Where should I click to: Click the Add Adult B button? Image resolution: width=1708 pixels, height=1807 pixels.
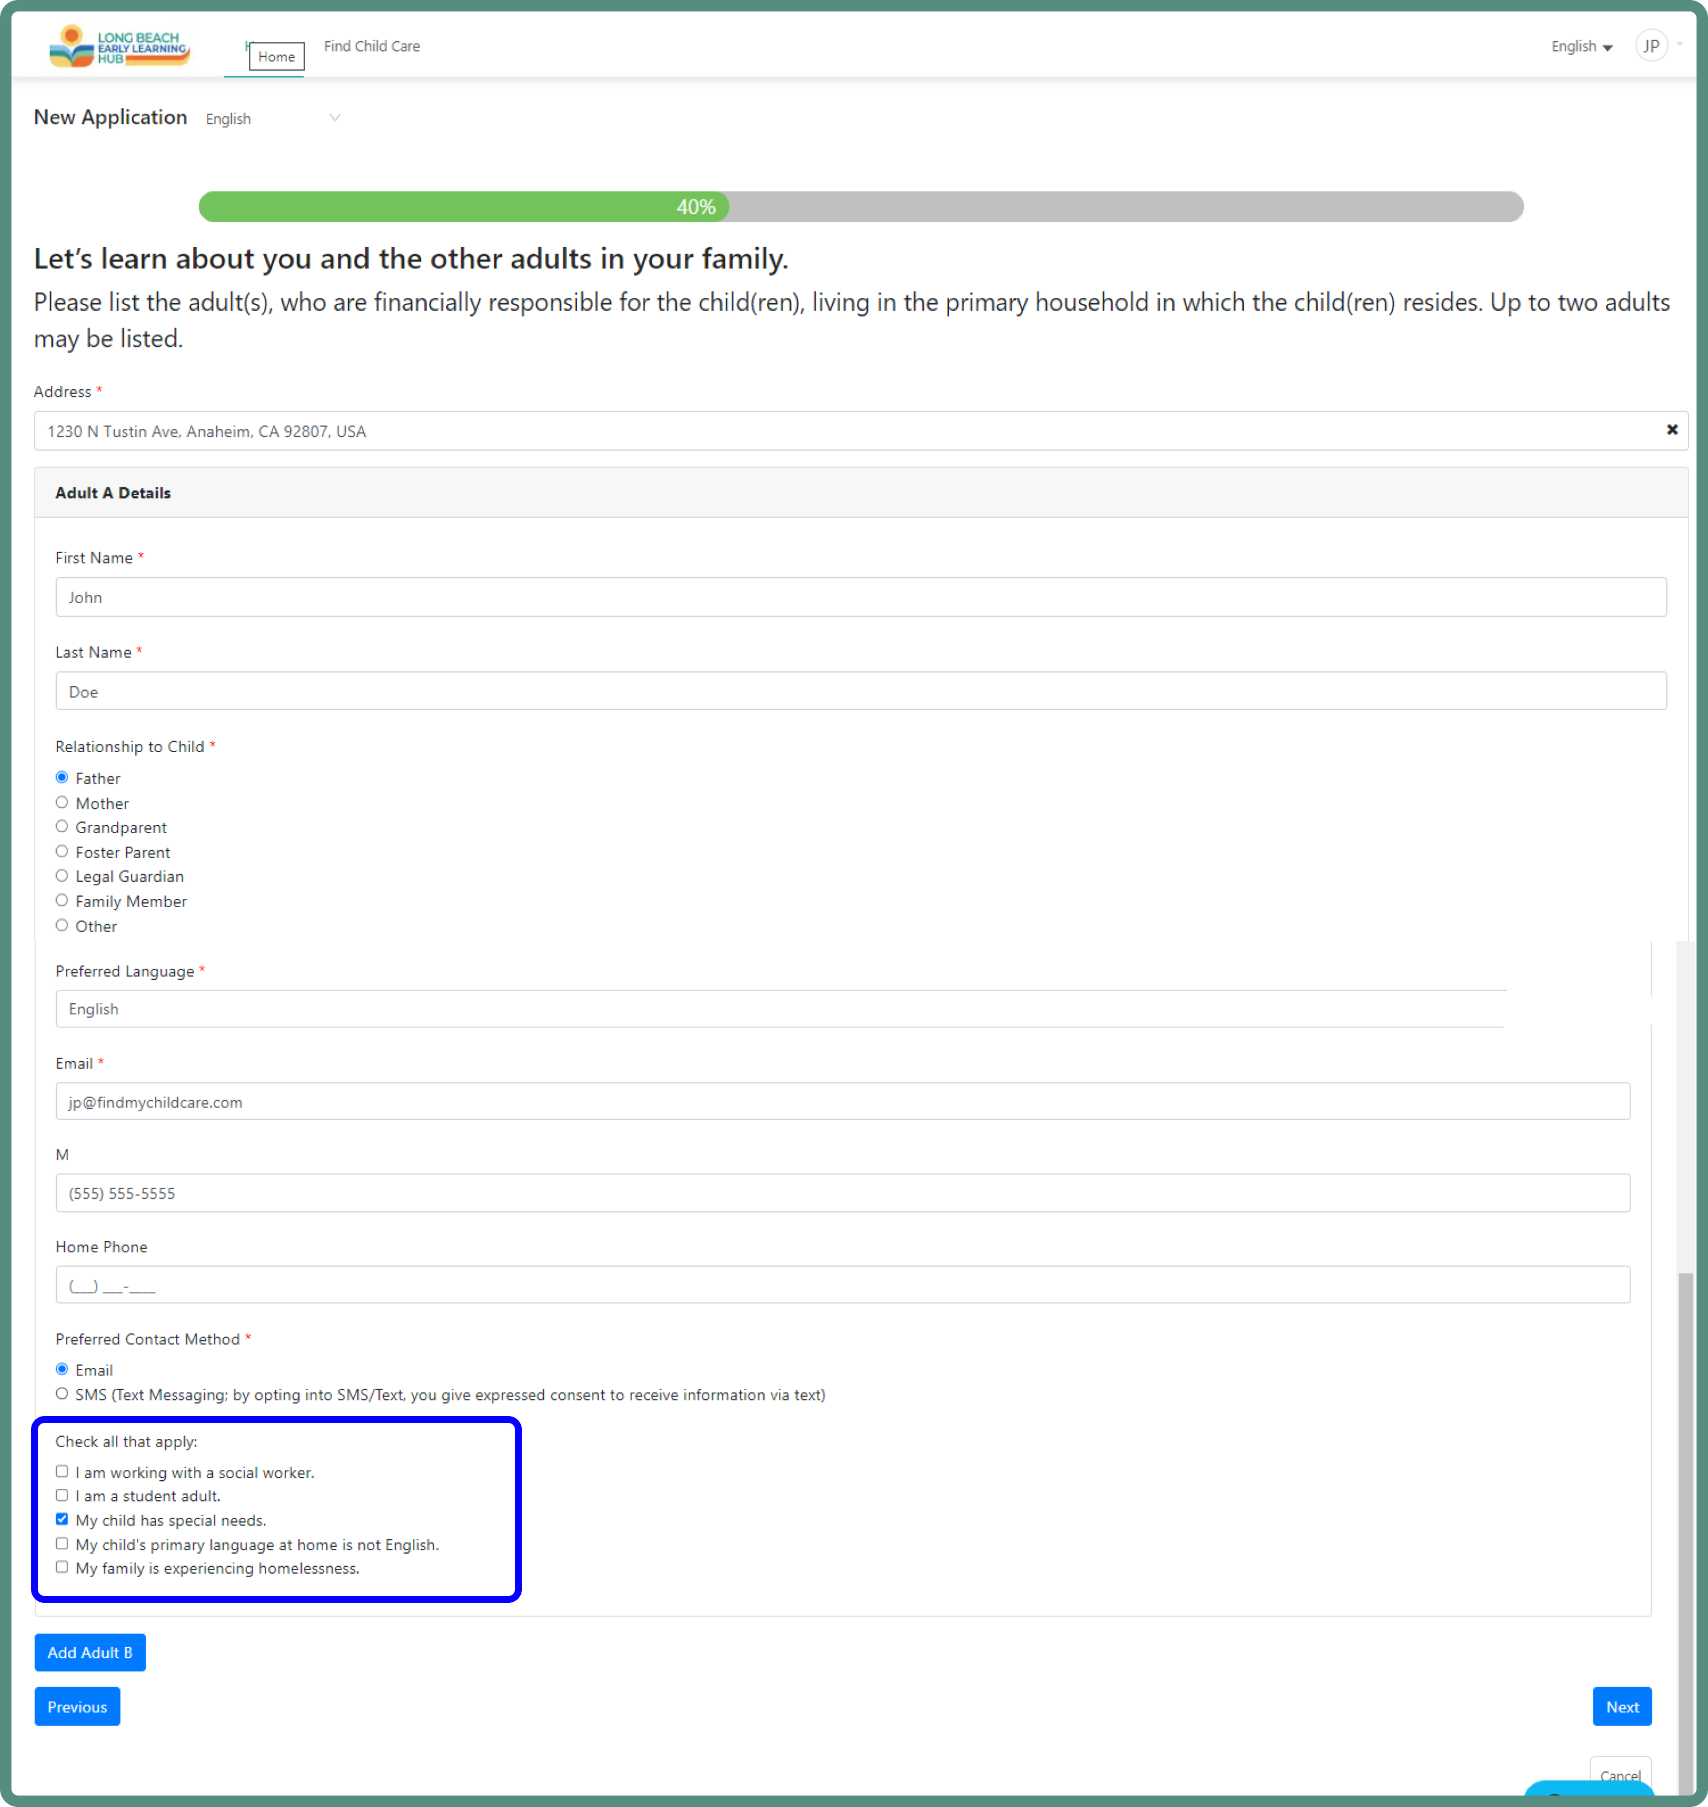(x=90, y=1652)
